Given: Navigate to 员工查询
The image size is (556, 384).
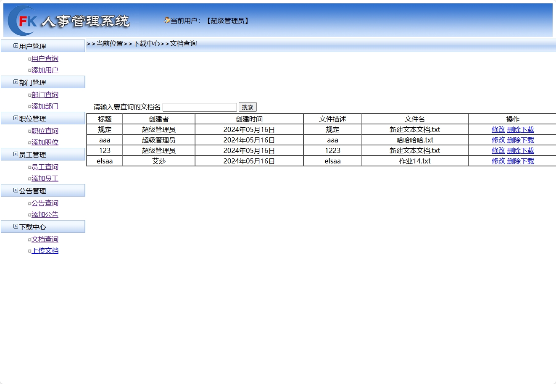Looking at the screenshot, I should point(45,167).
